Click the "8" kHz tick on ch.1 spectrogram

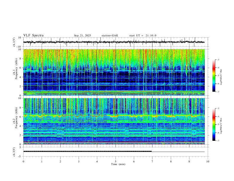[21, 59]
